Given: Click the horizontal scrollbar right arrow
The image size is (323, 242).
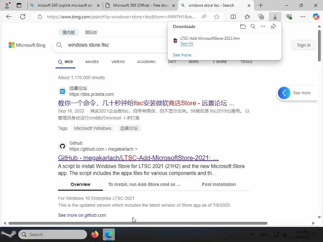Looking at the screenshot, I should pos(313,223).
